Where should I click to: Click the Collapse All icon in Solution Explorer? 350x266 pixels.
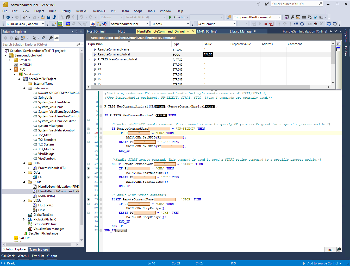(43, 38)
